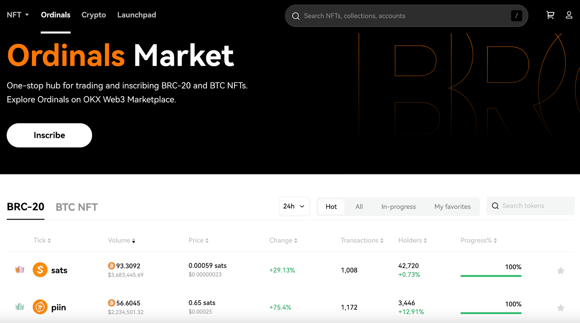Click the sats token logo
Viewport: 580px width, 323px height.
point(40,270)
